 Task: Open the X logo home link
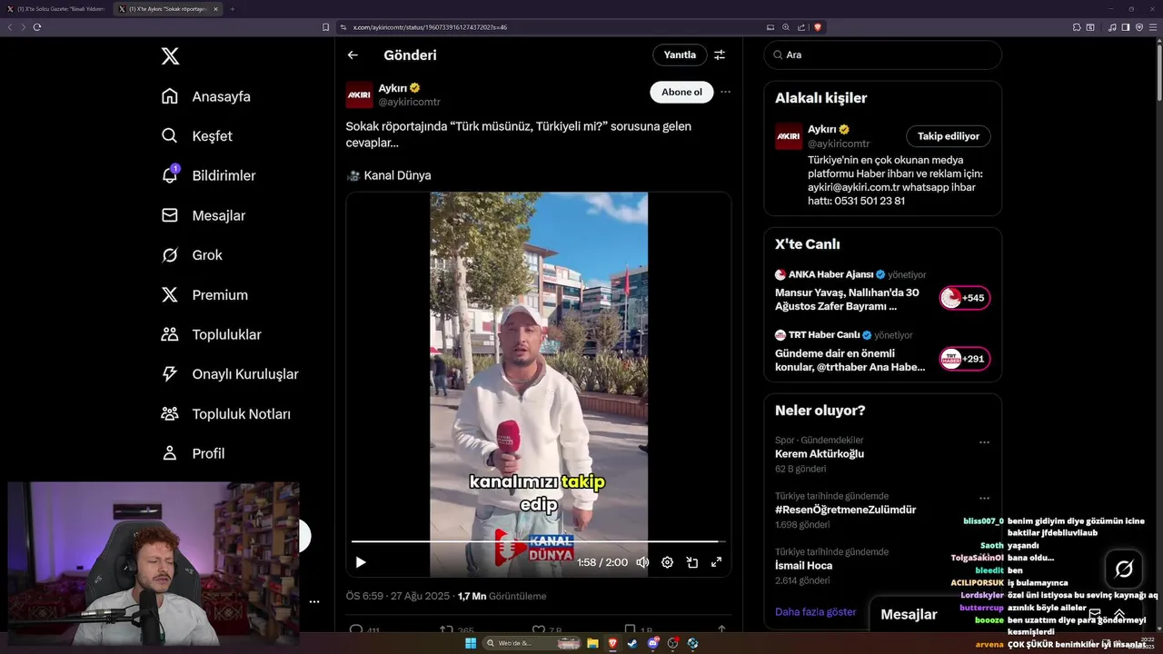(170, 56)
